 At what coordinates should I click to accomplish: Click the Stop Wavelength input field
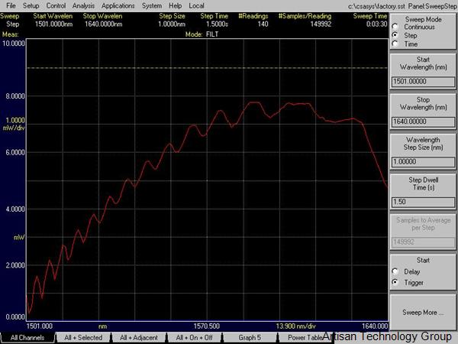coord(422,120)
